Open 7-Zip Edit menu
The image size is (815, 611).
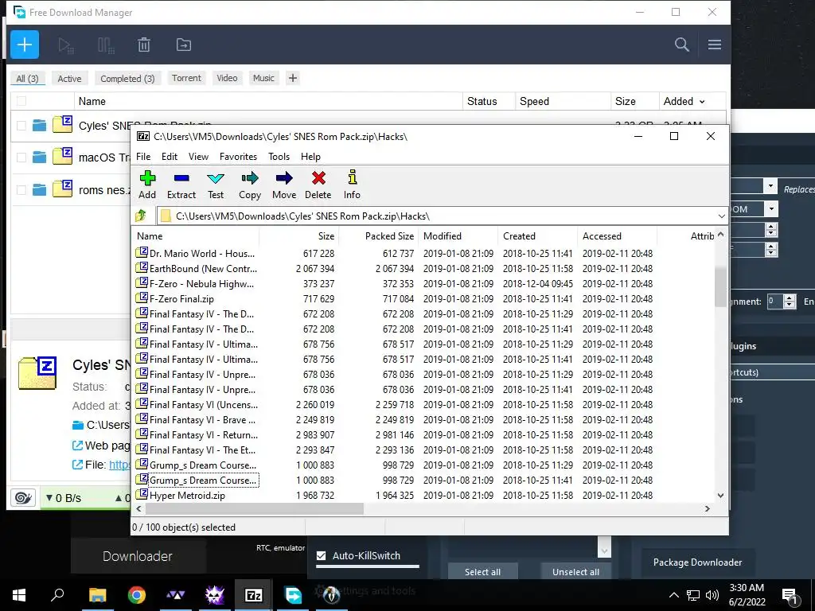[170, 157]
